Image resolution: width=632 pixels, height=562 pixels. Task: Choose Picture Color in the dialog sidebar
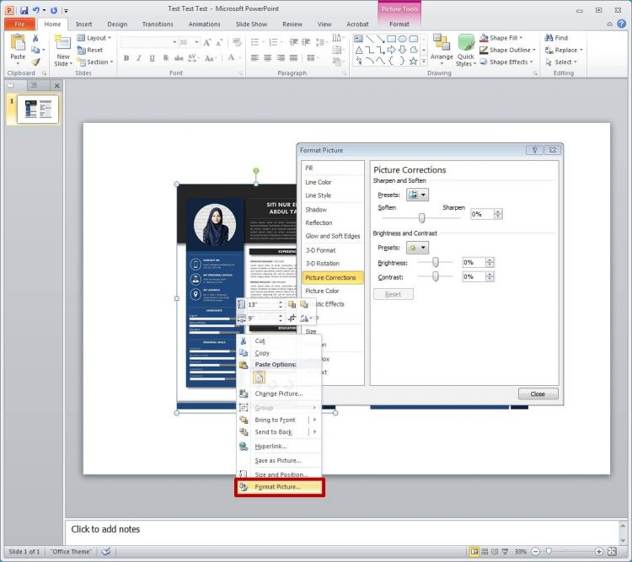click(x=322, y=291)
